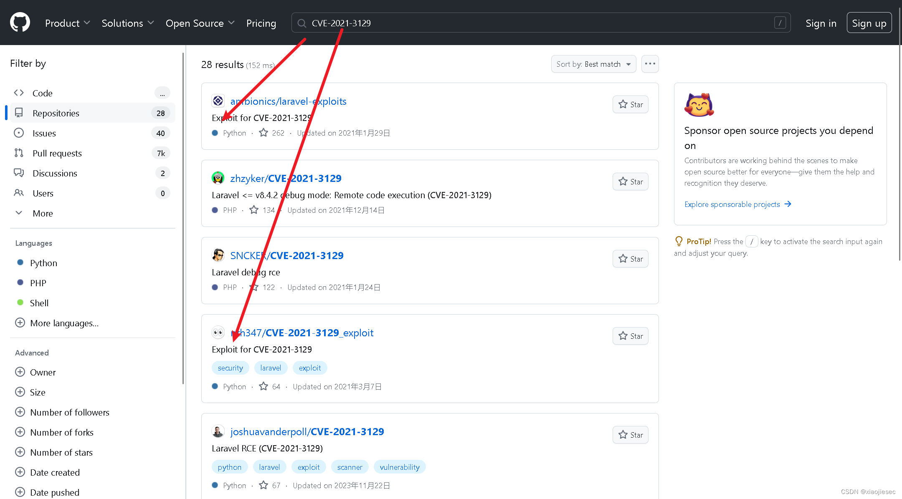
Task: Enable the Shell language filter
Action: tap(39, 302)
